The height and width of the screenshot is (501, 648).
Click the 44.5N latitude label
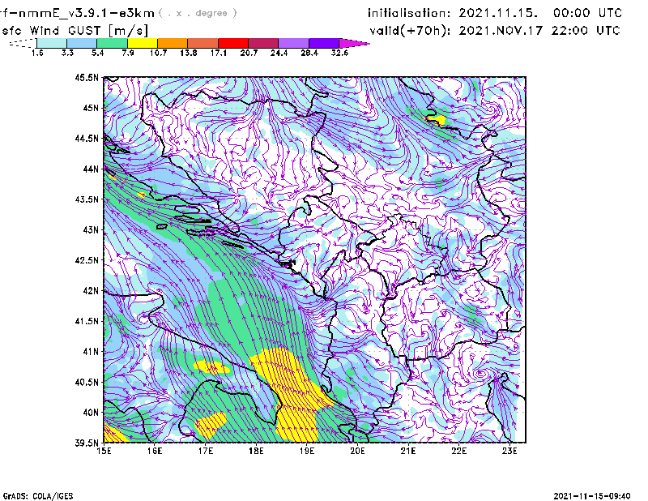tap(87, 138)
